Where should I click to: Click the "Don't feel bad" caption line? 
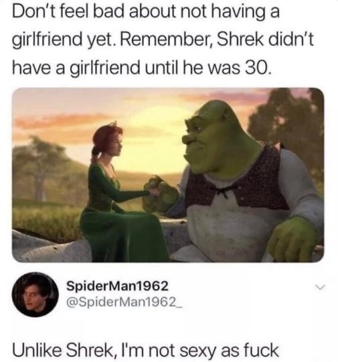point(146,12)
